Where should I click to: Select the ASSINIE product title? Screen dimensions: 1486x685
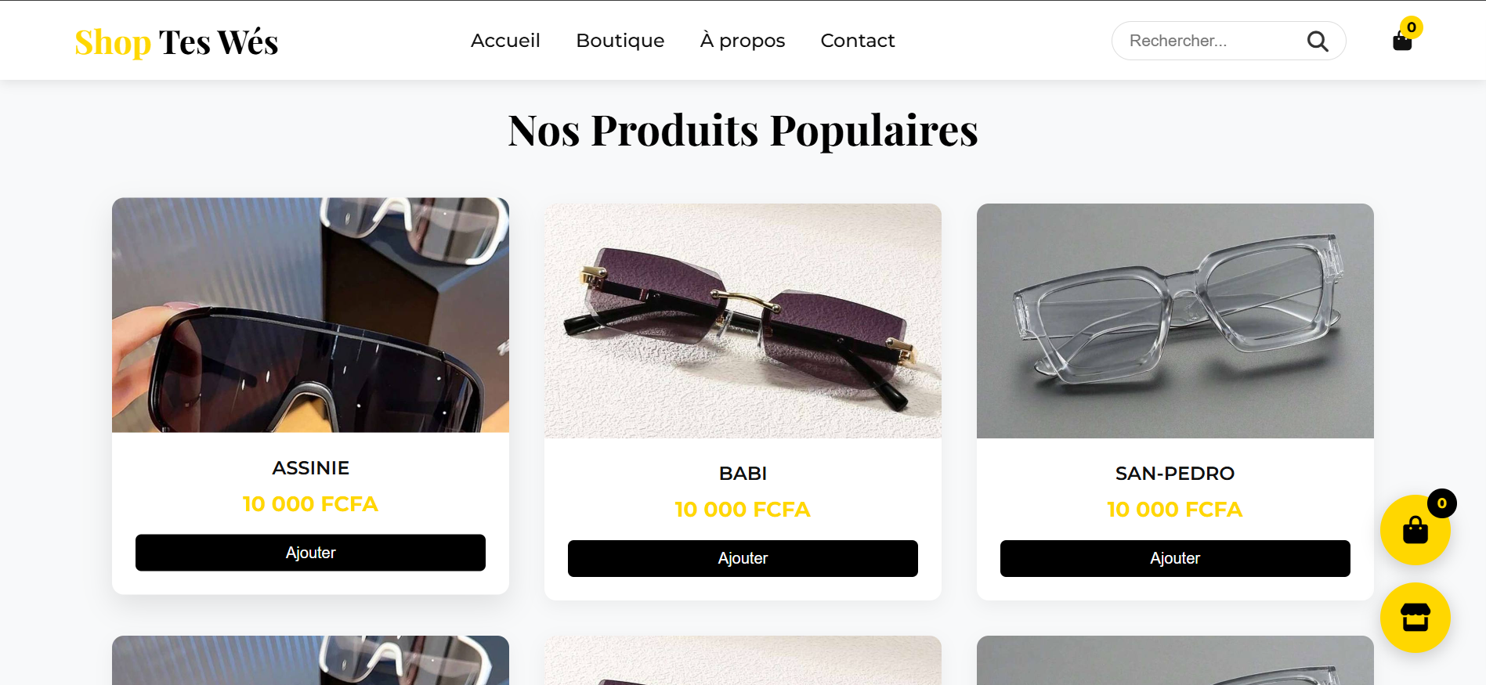(310, 467)
